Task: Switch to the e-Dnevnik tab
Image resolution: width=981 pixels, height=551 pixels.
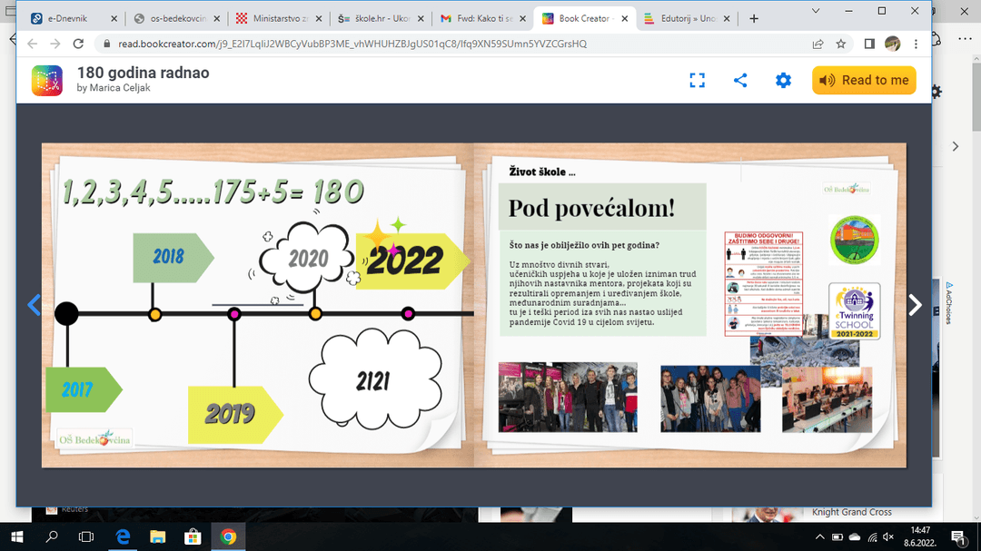Action: coord(71,18)
